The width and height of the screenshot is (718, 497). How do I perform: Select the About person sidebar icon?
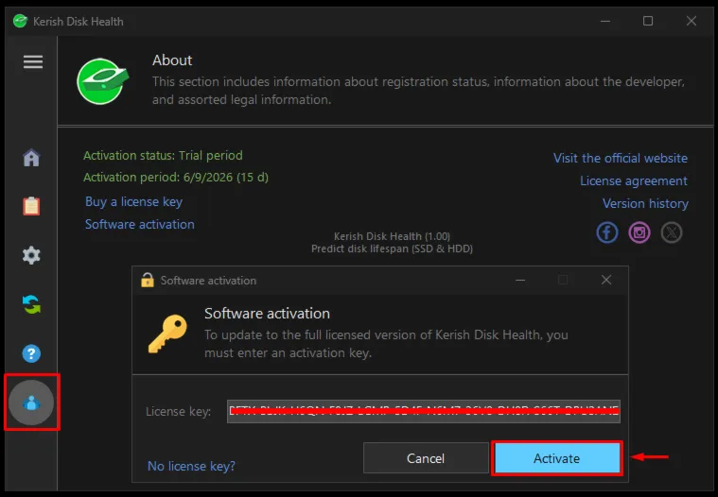[x=31, y=403]
